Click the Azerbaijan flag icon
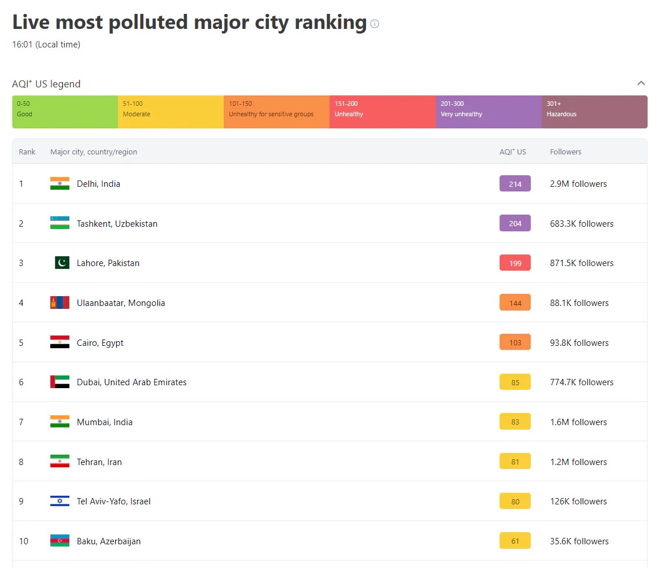The image size is (658, 568). pyautogui.click(x=60, y=541)
